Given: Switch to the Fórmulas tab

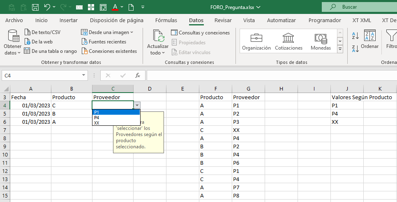Looking at the screenshot, I should pyautogui.click(x=166, y=20).
